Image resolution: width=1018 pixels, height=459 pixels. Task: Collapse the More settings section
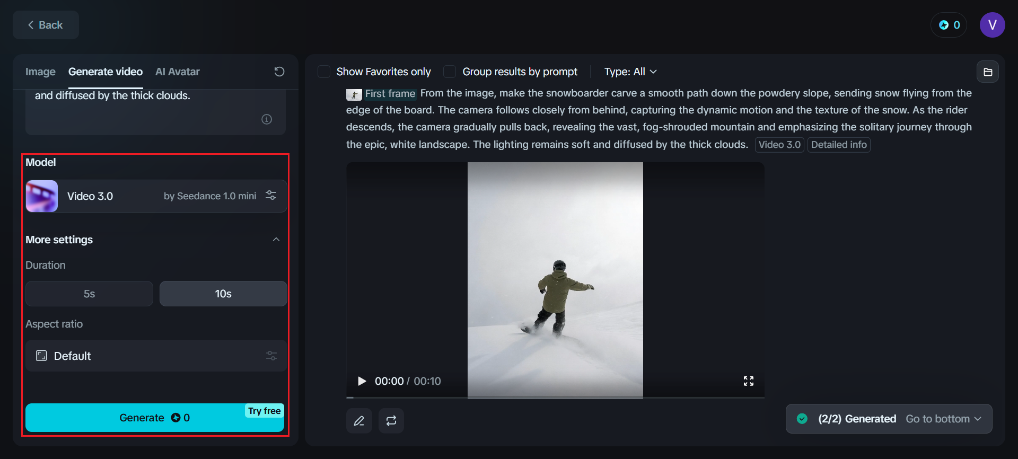point(276,240)
